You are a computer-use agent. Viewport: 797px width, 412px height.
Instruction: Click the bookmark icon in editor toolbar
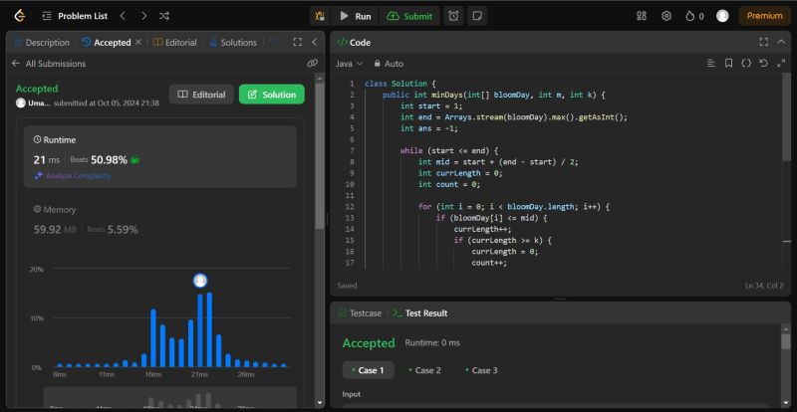click(x=729, y=63)
